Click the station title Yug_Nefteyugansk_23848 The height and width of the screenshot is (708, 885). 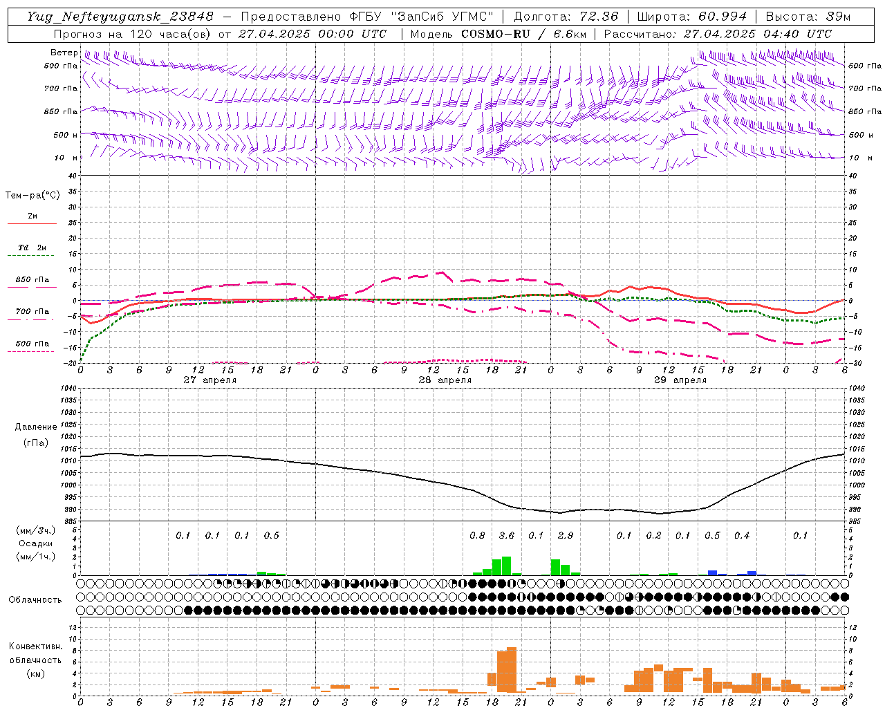tap(120, 17)
